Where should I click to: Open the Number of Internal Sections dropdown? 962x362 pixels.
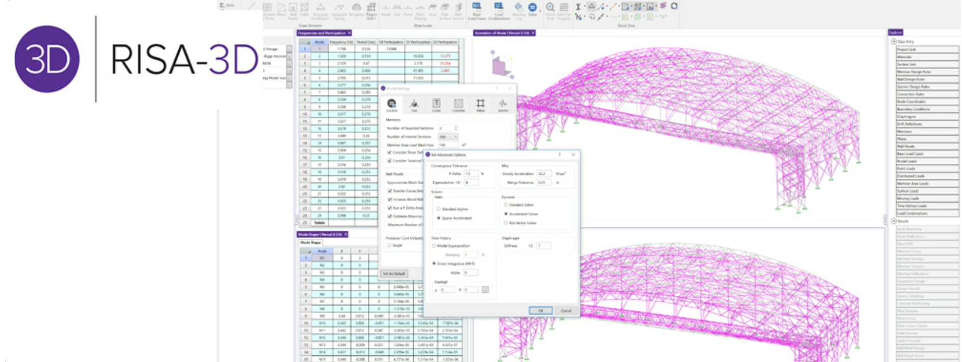point(448,137)
